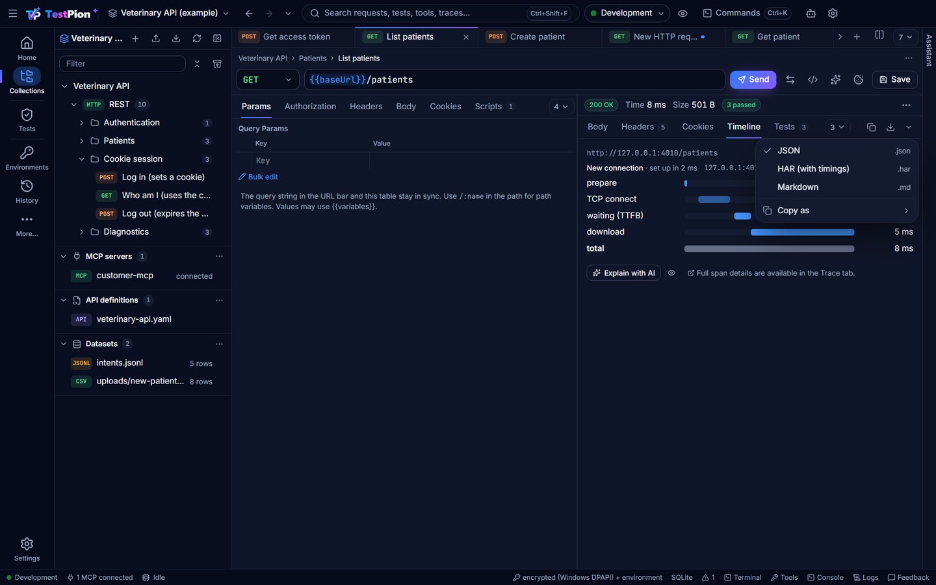This screenshot has height=585, width=936.
Task: Open the Copy as submenu
Action: tap(837, 211)
